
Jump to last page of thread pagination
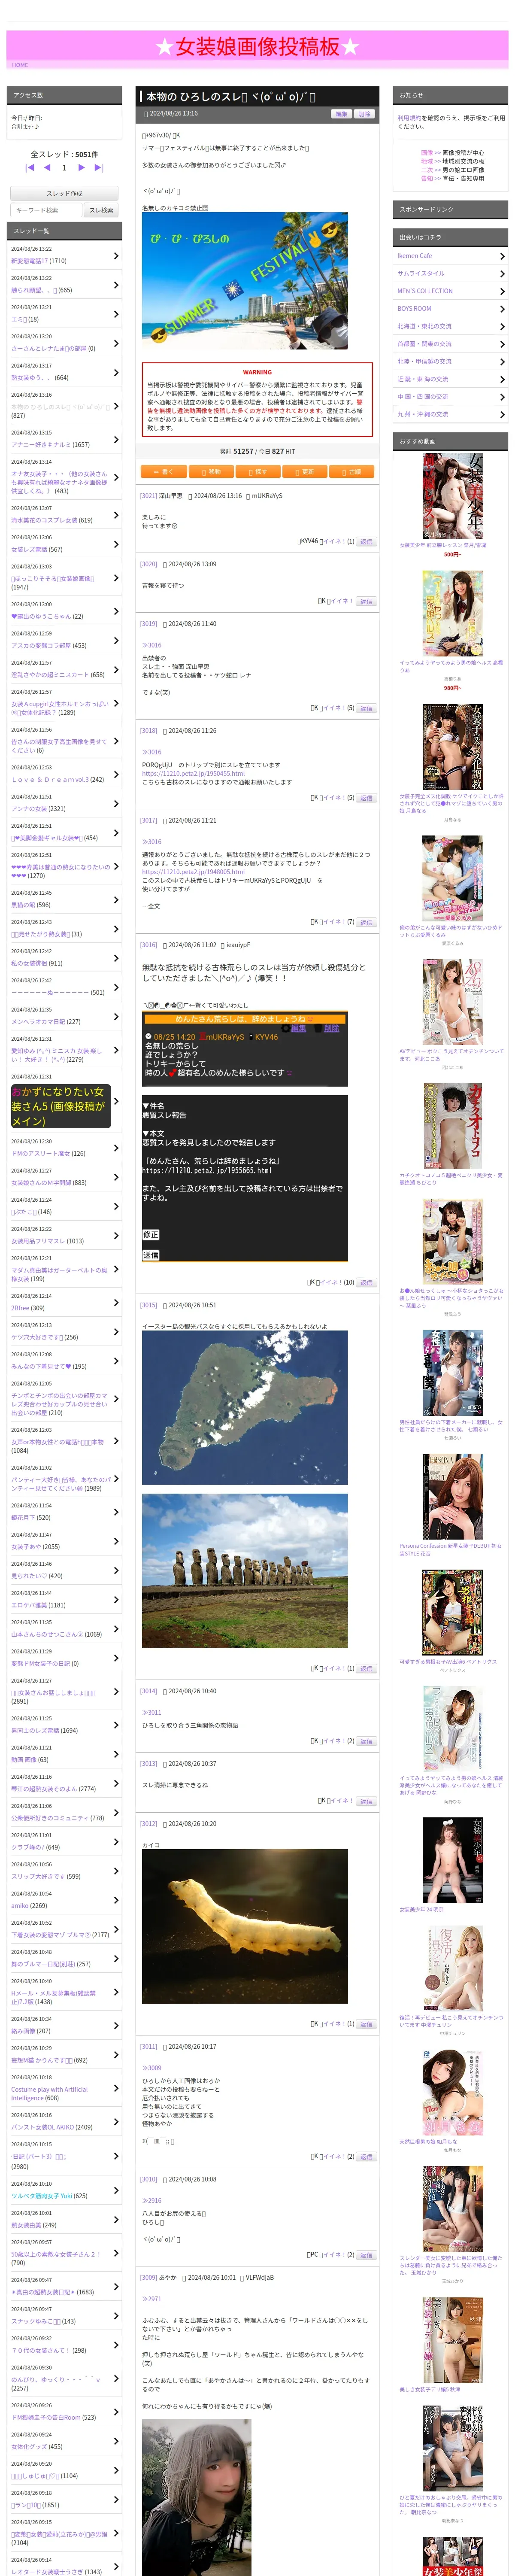[99, 168]
